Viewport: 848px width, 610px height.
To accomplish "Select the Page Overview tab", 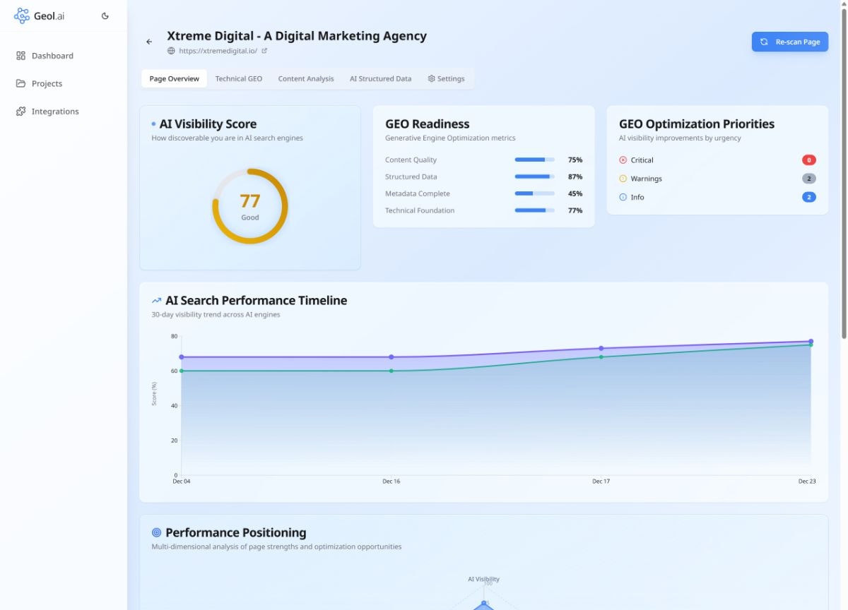I will point(175,78).
